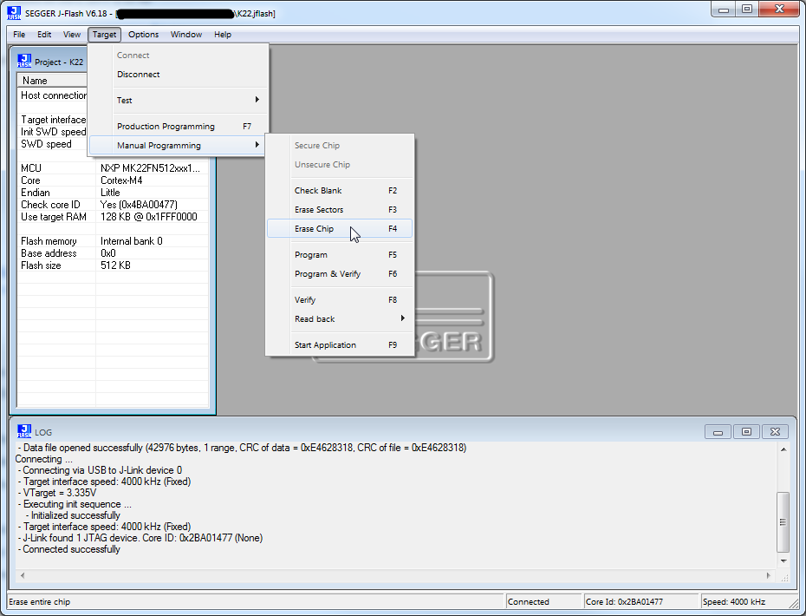This screenshot has width=806, height=616.
Task: Open the File menu
Action: pos(19,35)
